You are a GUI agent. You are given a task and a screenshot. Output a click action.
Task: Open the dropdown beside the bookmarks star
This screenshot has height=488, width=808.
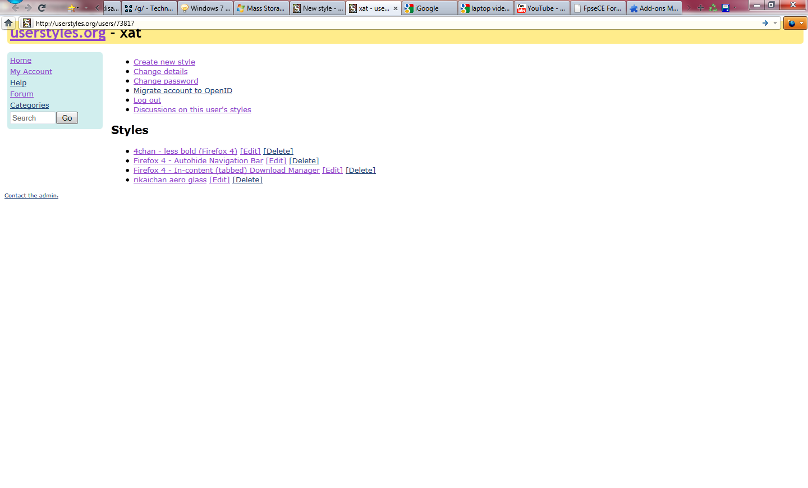(x=78, y=8)
